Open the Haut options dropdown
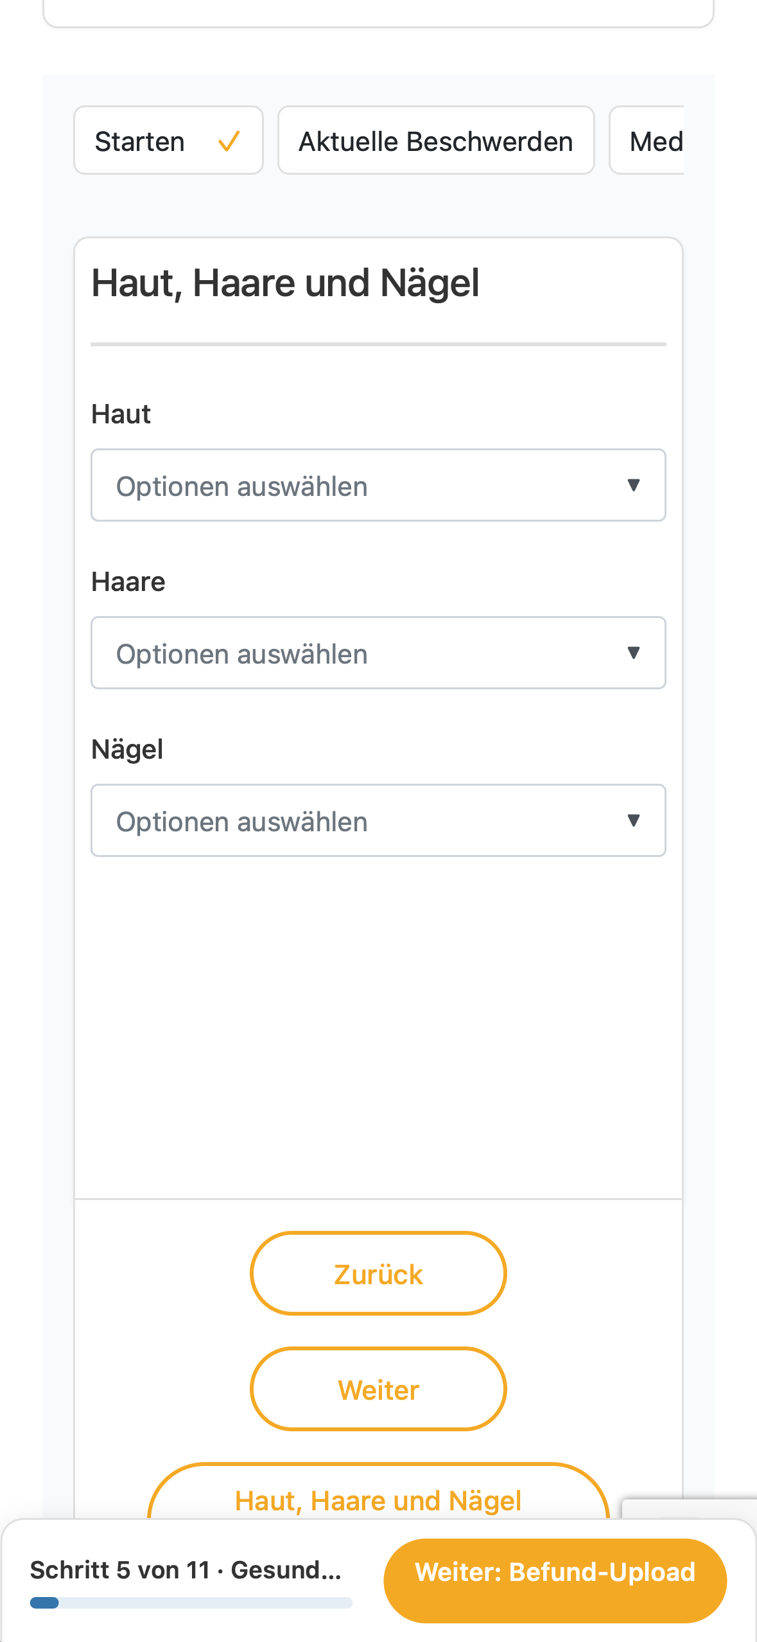This screenshot has width=757, height=1642. pyautogui.click(x=378, y=485)
